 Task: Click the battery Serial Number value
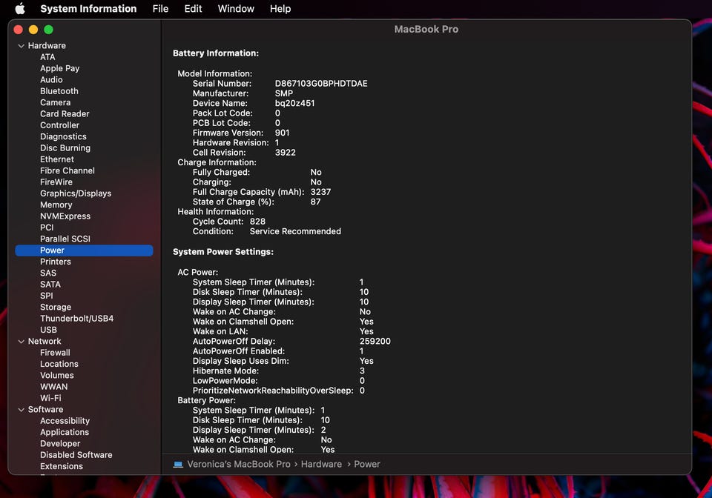[321, 84]
